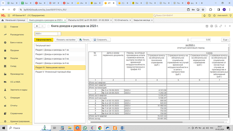233x131 pixels.
Task: Open 1C history clock icon
Action: tap(209, 16)
